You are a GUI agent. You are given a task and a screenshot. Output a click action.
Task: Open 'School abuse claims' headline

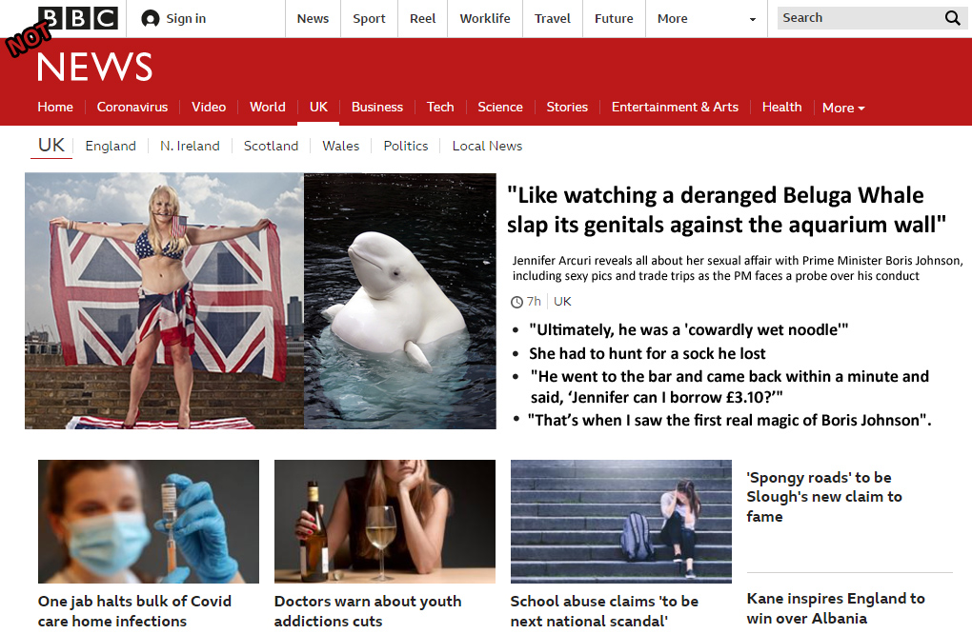pyautogui.click(x=604, y=611)
